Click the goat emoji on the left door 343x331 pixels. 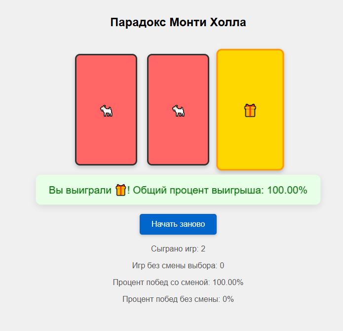click(x=106, y=111)
